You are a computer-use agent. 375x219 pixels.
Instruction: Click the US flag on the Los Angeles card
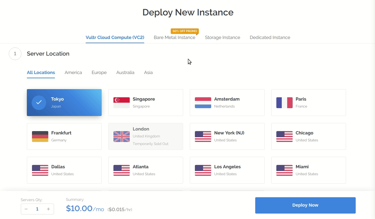pyautogui.click(x=203, y=170)
